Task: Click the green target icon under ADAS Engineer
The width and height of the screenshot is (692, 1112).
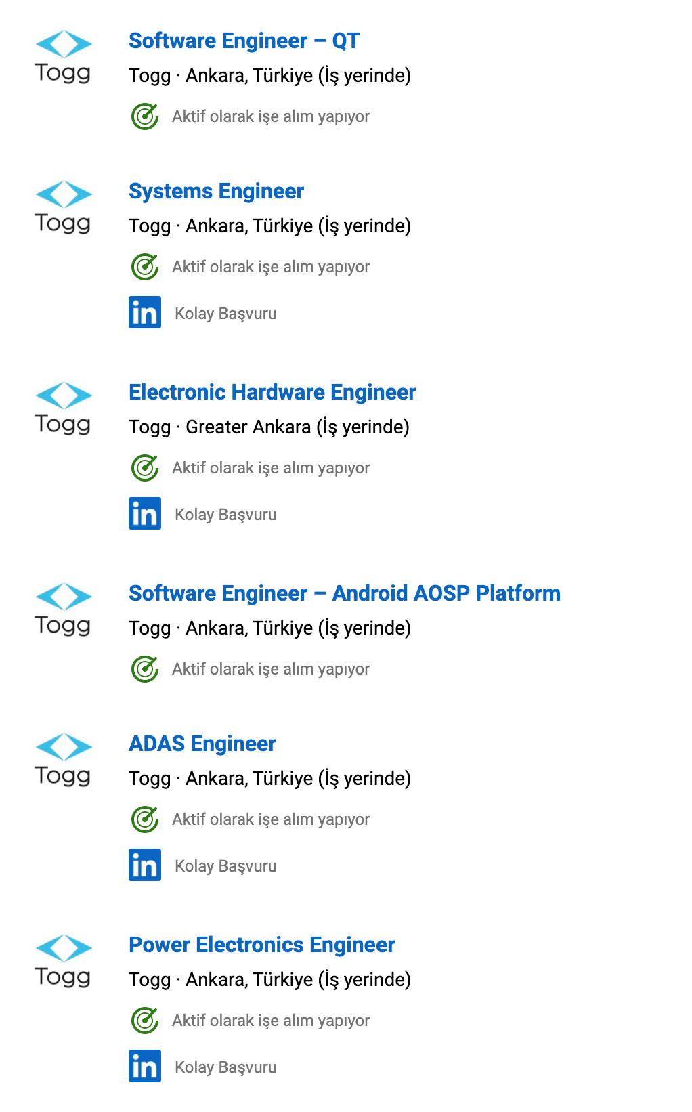Action: [145, 819]
